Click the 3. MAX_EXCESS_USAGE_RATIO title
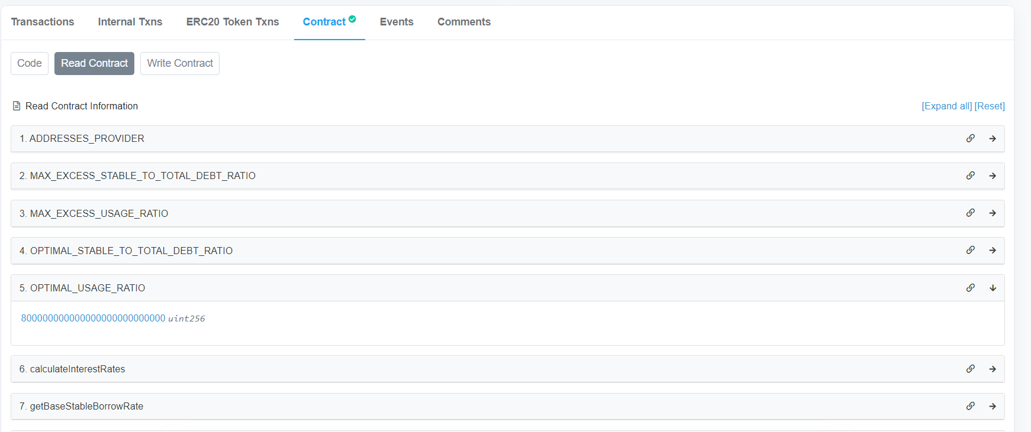This screenshot has height=432, width=1031. tap(94, 213)
